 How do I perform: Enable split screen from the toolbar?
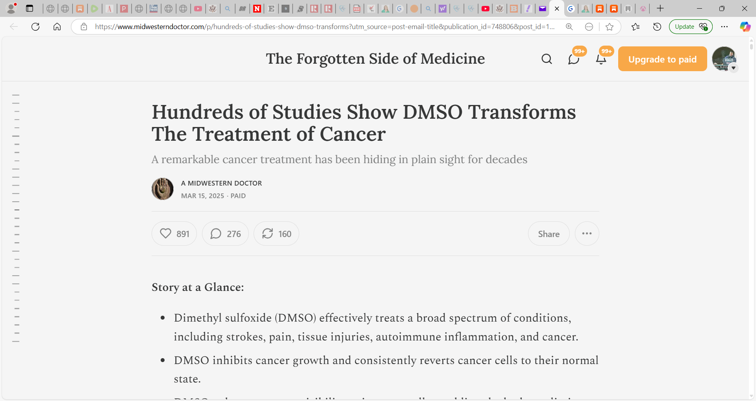click(x=628, y=8)
